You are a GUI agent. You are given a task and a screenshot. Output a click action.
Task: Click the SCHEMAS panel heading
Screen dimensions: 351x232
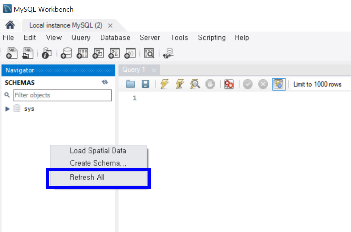coord(20,83)
